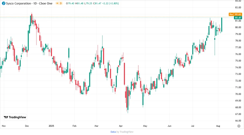Open the chart settings gear icon

pos(239,126)
